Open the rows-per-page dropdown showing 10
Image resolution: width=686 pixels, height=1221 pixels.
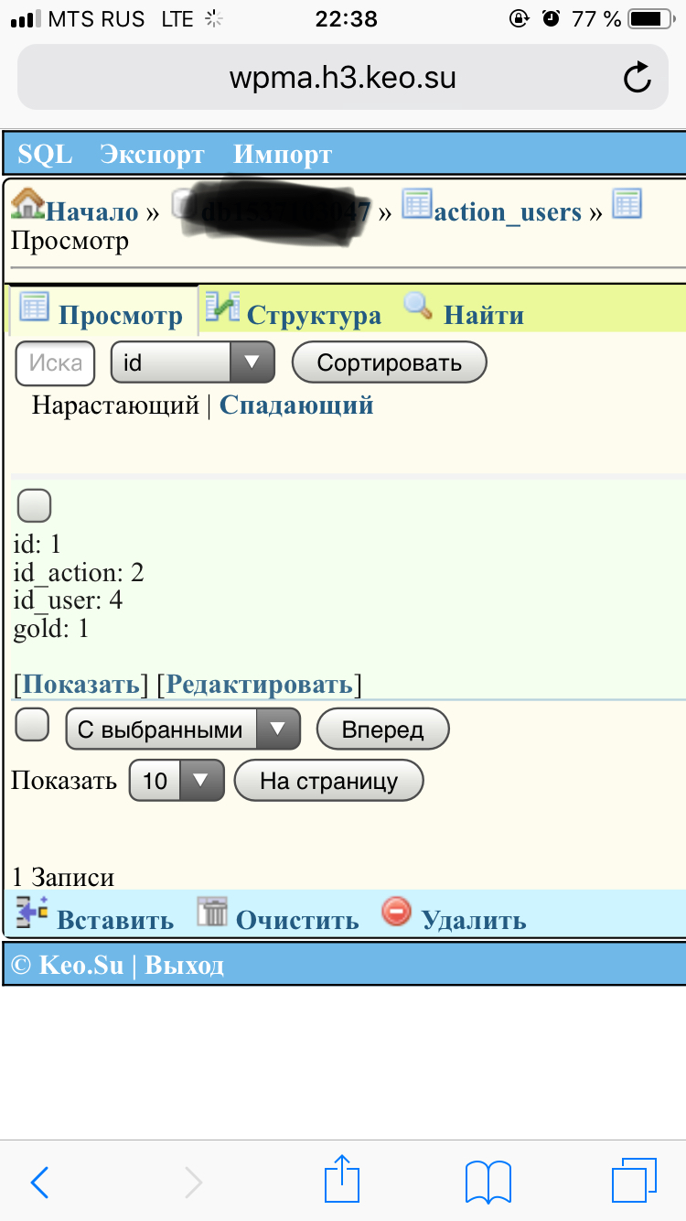(177, 781)
